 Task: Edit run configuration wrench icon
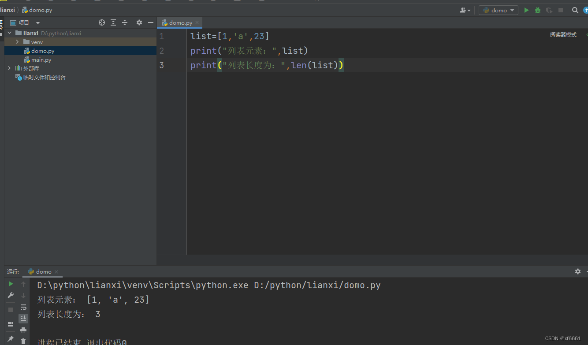click(x=11, y=295)
